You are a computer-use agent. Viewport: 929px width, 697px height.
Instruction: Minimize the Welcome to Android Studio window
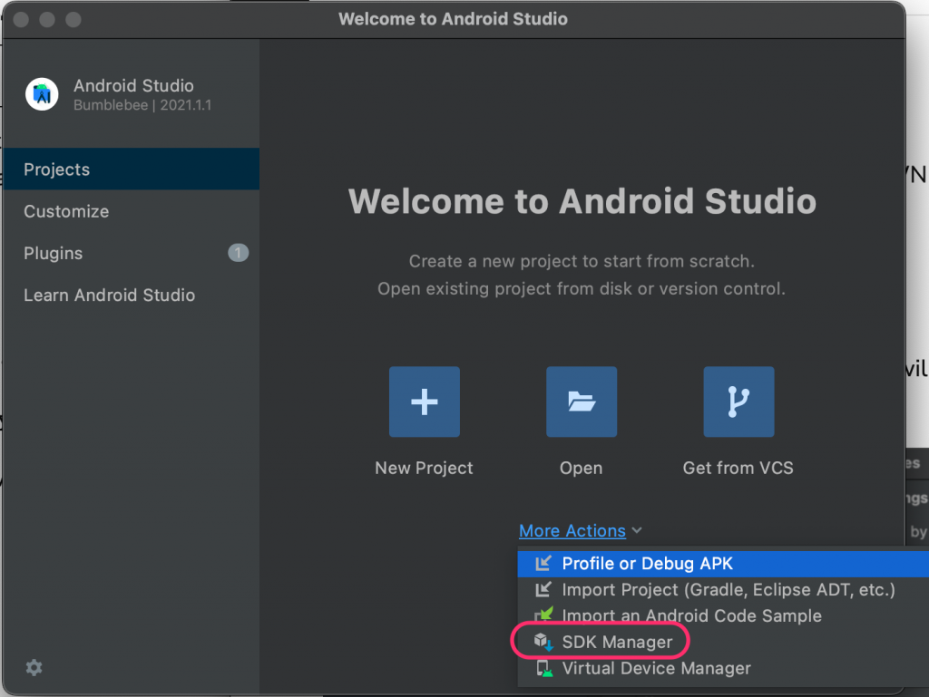(47, 20)
